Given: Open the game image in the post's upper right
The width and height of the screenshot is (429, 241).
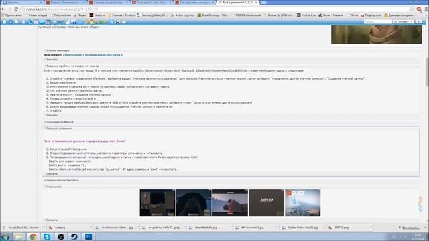Looking at the screenshot, I should pyautogui.click(x=377, y=35).
